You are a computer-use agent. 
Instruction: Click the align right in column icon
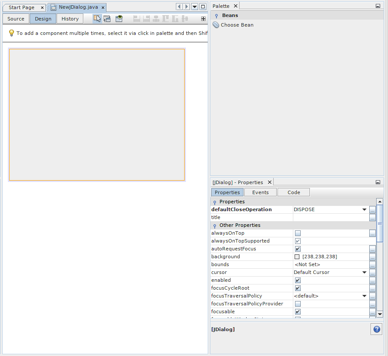tap(147, 19)
